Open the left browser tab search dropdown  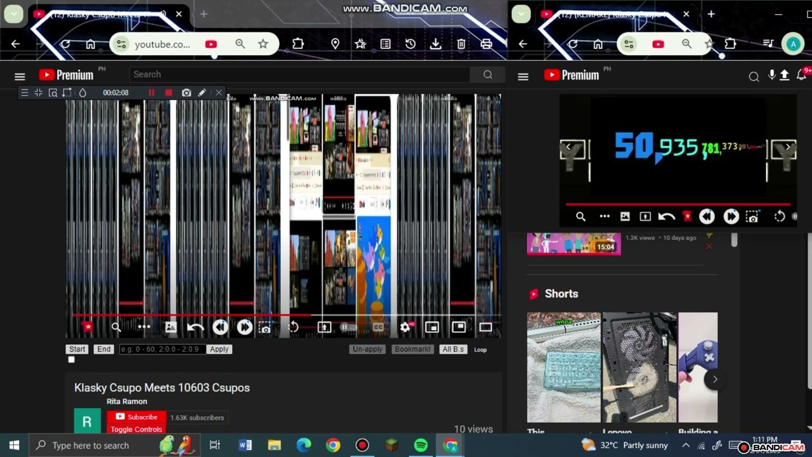[x=13, y=14]
